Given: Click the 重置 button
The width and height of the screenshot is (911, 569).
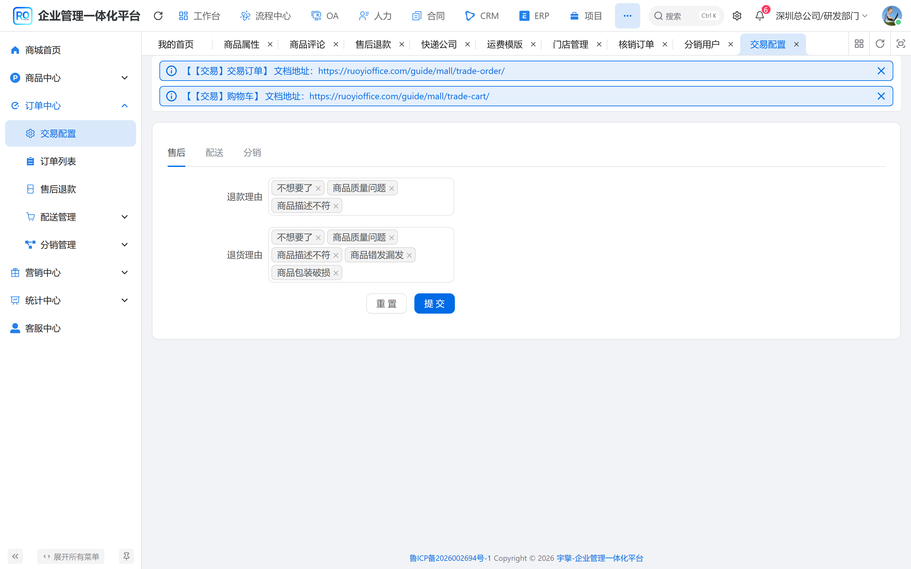Looking at the screenshot, I should (x=386, y=303).
